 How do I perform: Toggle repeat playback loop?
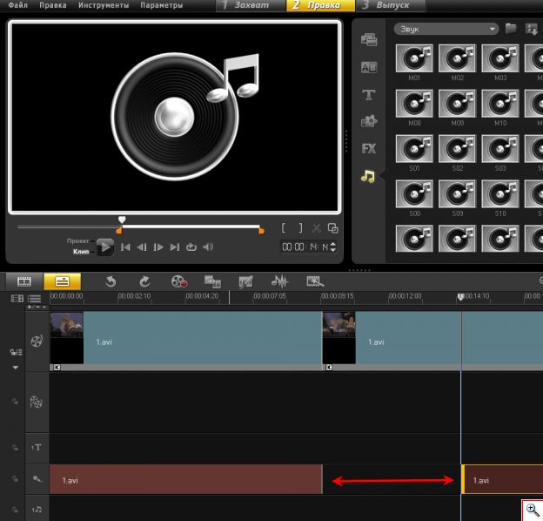(x=191, y=247)
